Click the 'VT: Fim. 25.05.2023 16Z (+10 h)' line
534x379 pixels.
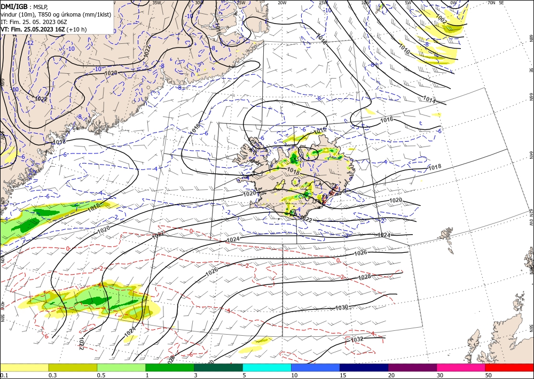[44, 29]
